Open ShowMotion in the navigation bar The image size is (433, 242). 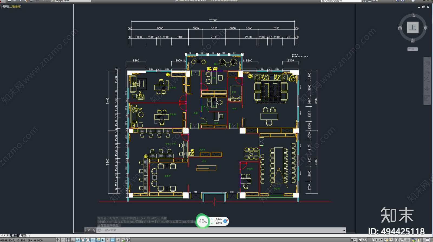(x=427, y=98)
